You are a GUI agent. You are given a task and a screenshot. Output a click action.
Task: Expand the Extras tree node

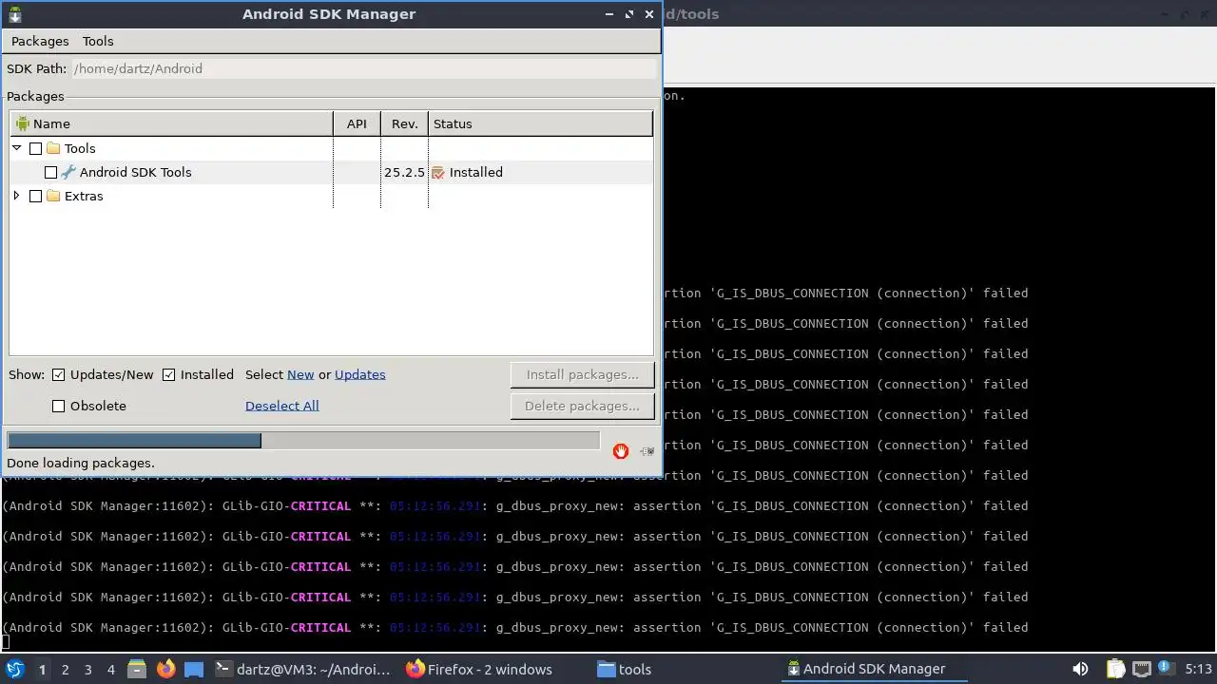(17, 196)
